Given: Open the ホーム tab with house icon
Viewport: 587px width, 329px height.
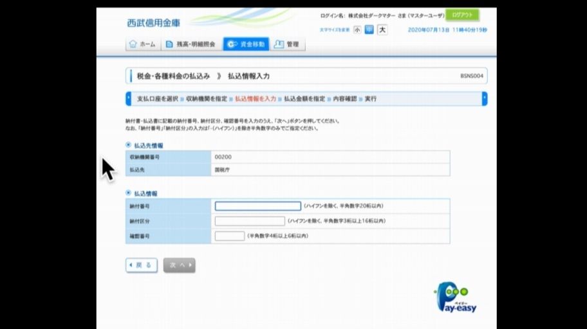Looking at the screenshot, I should coord(142,44).
